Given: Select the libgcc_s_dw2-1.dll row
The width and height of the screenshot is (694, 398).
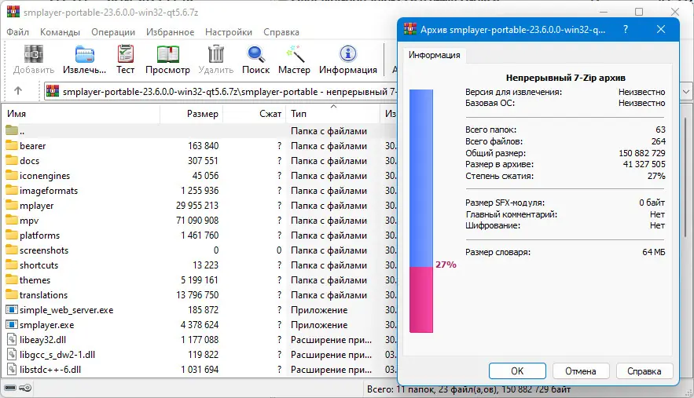Looking at the screenshot, I should tap(199, 355).
